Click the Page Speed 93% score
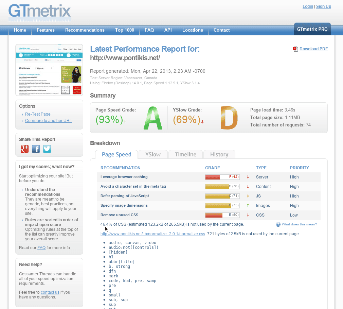 109,120
